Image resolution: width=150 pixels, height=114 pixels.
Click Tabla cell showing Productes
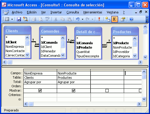coord(74,78)
